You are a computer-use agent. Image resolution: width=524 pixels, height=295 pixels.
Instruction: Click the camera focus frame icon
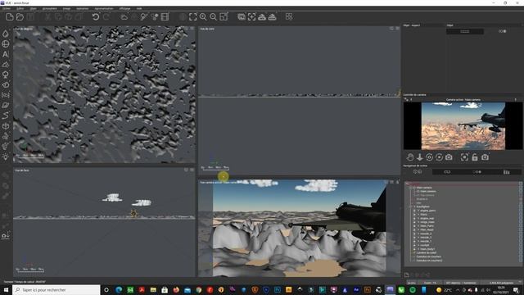click(464, 157)
